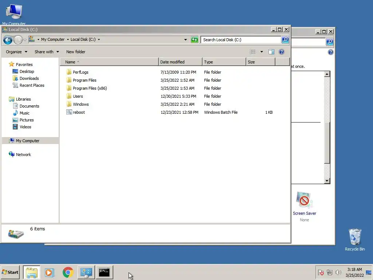The width and height of the screenshot is (373, 280).
Task: Open the address bar history dropdown
Action: coord(185,40)
